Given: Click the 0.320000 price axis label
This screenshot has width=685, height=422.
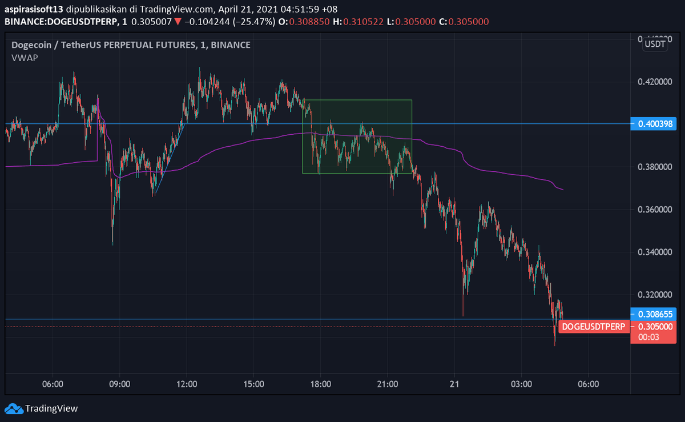Looking at the screenshot, I should pyautogui.click(x=656, y=295).
